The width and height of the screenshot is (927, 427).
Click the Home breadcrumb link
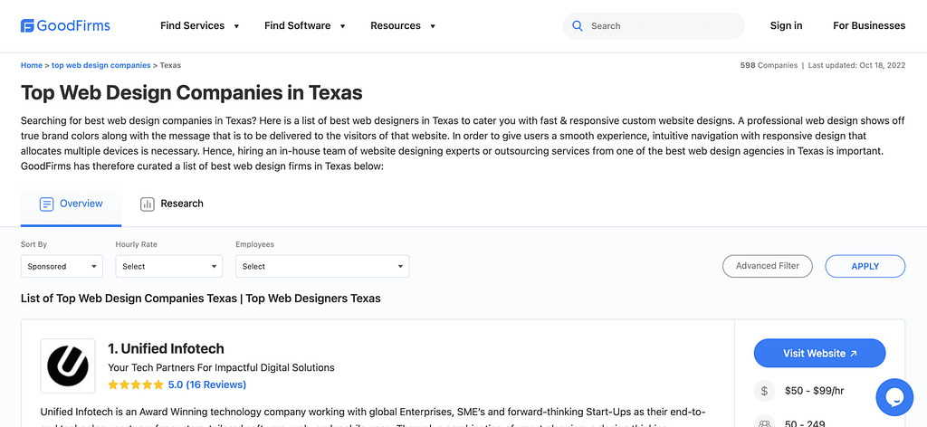click(32, 65)
